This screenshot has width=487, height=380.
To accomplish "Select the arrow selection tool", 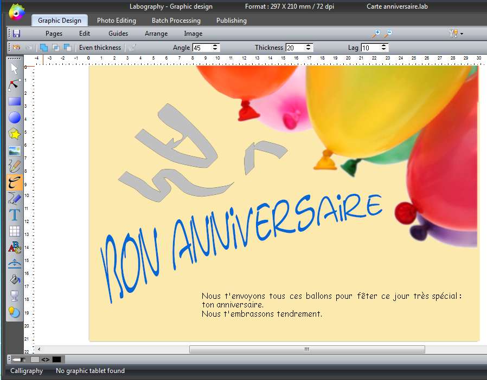I will [15, 69].
